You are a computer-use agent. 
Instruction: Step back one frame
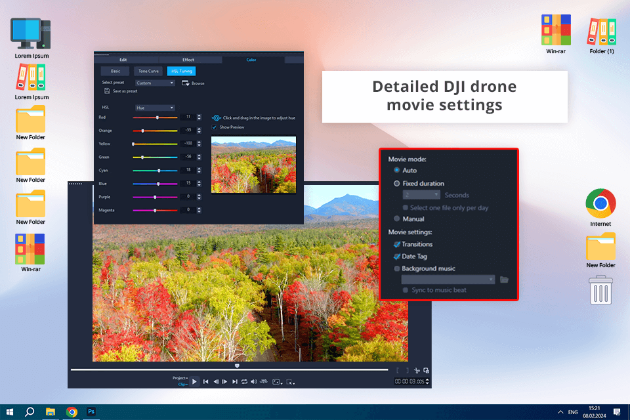click(x=216, y=381)
